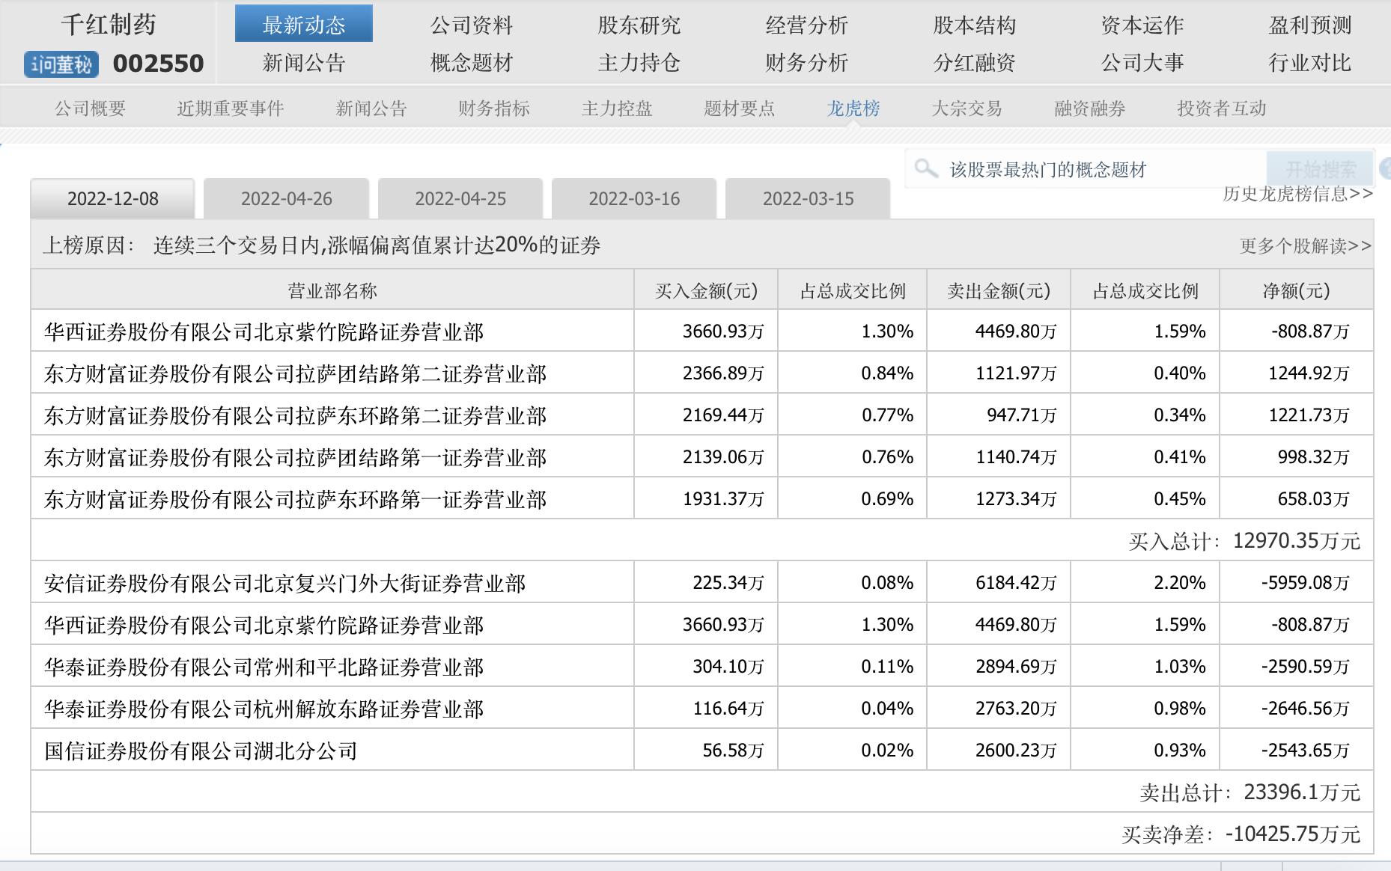The height and width of the screenshot is (871, 1391).
Task: Click the 买入金额(元) column header
Action: tap(706, 290)
